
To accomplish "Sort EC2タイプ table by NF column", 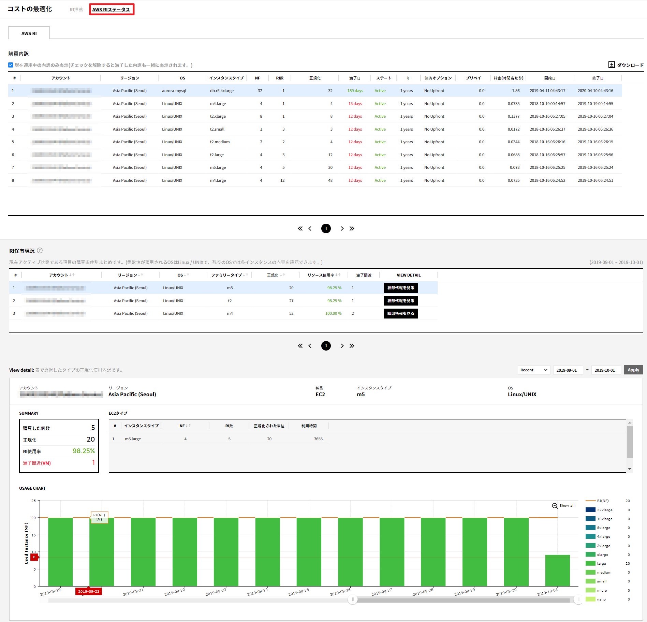I will tap(188, 426).
